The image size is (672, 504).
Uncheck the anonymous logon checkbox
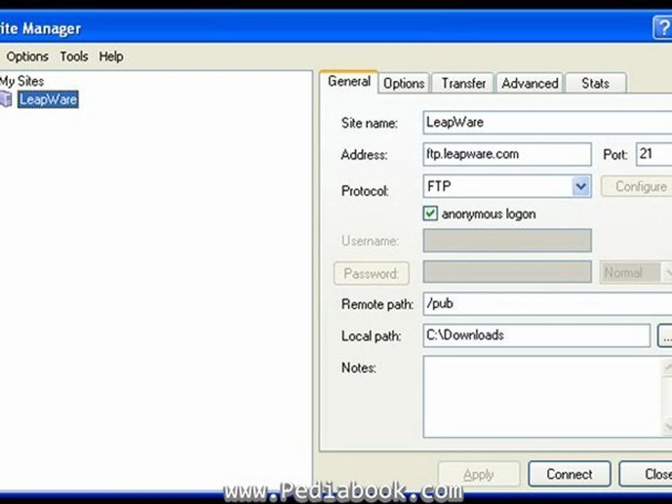pyautogui.click(x=430, y=213)
